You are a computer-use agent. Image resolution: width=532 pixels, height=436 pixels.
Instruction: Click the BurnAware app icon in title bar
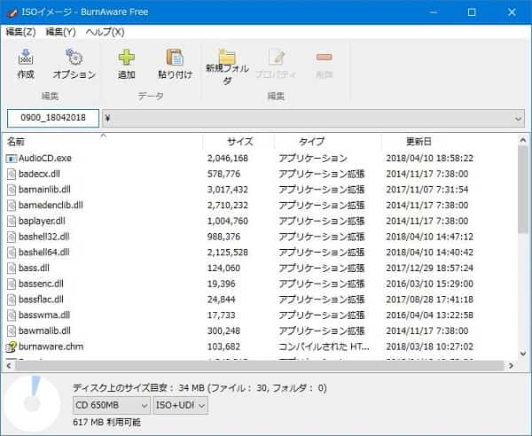pos(12,12)
